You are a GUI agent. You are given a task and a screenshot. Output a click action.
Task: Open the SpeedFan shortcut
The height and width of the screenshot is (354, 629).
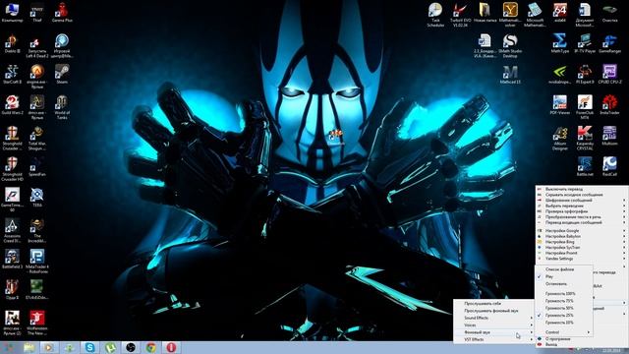coord(37,166)
